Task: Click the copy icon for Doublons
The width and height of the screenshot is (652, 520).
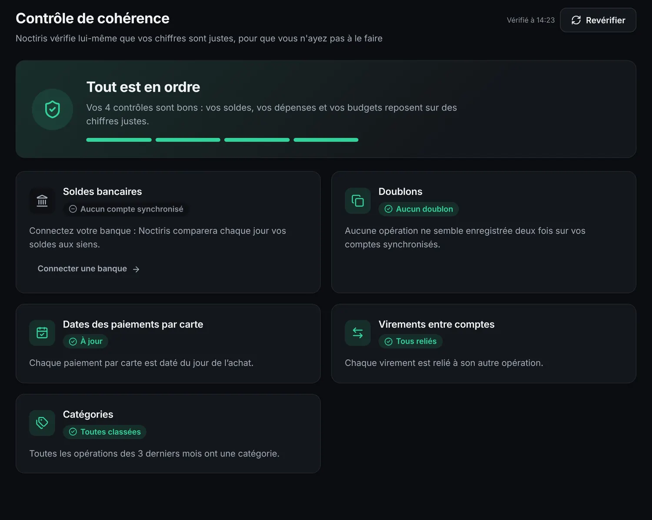Action: click(x=358, y=201)
